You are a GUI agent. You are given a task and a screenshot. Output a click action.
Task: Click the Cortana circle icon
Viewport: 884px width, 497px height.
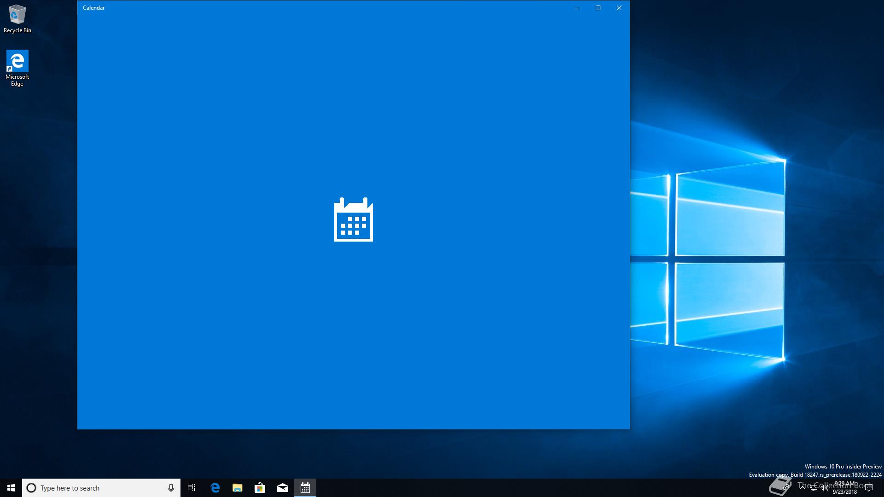[31, 488]
